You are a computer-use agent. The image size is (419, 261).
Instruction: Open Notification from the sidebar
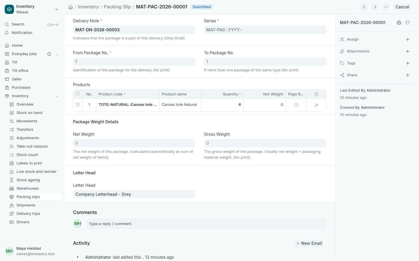(x=32, y=33)
